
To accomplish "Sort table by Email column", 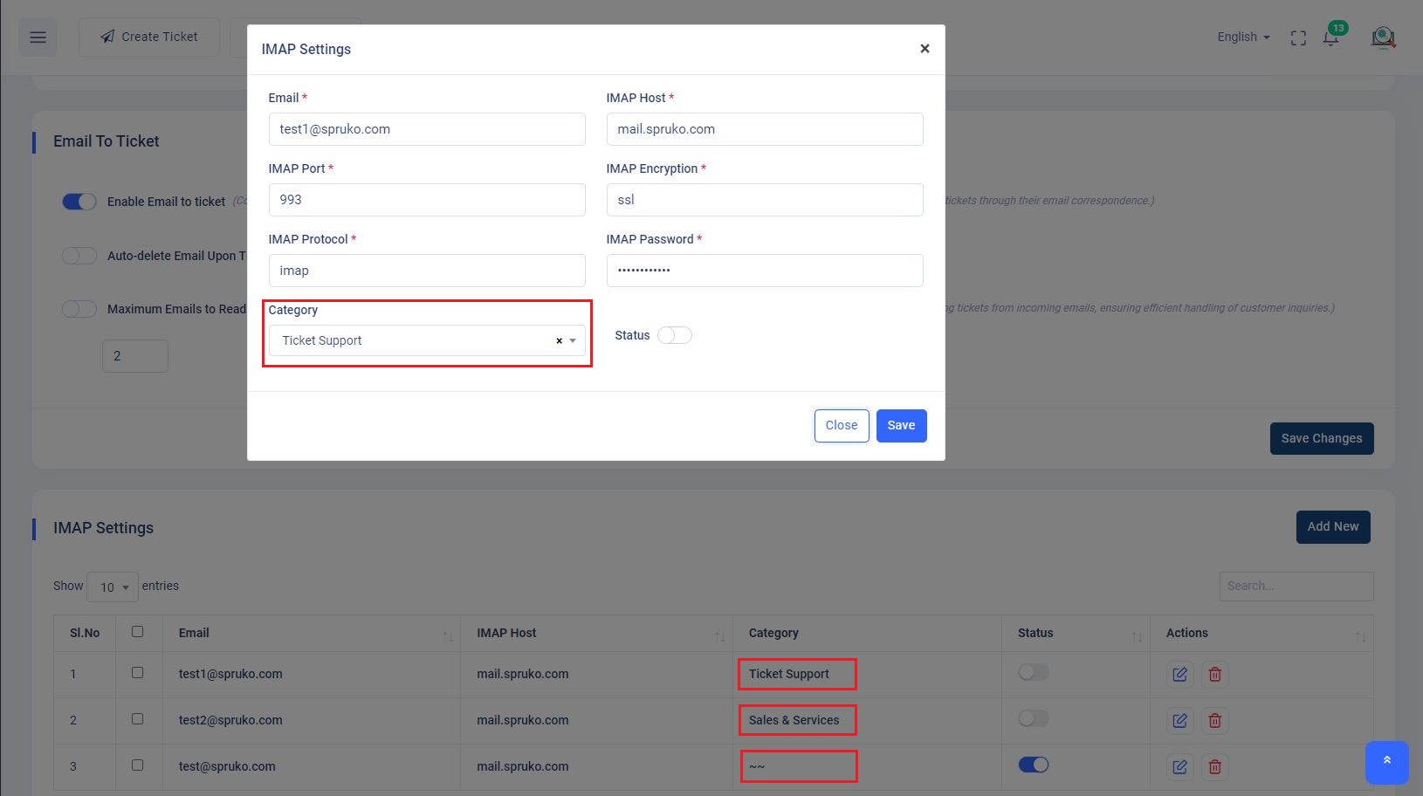I will click(448, 636).
